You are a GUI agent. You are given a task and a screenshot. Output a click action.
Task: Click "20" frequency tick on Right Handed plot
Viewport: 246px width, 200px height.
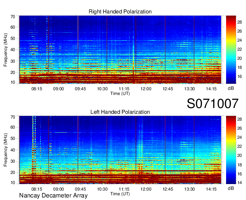pyautogui.click(x=13, y=72)
